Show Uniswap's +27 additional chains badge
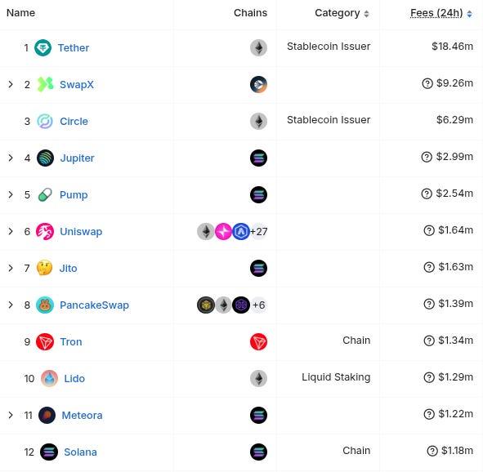Viewport: 483px width, 472px height. [x=258, y=231]
